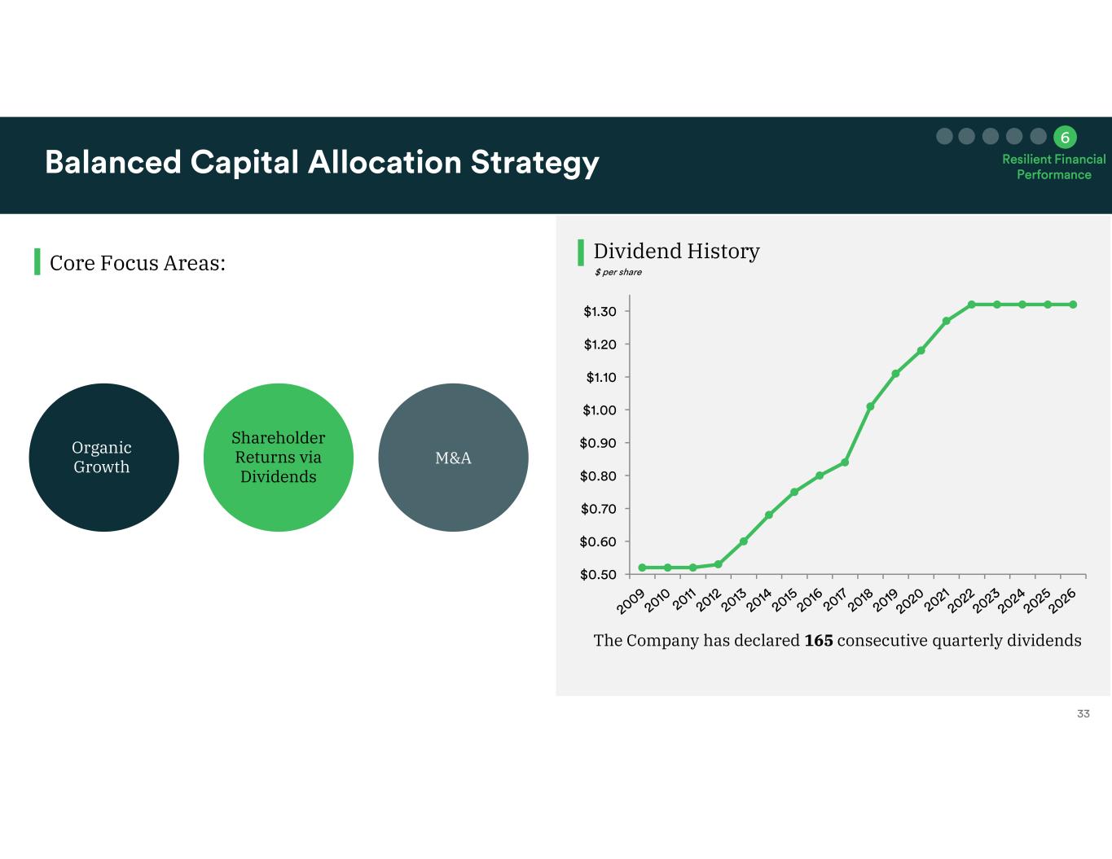Click the '$1.20' y-axis label

[x=600, y=344]
